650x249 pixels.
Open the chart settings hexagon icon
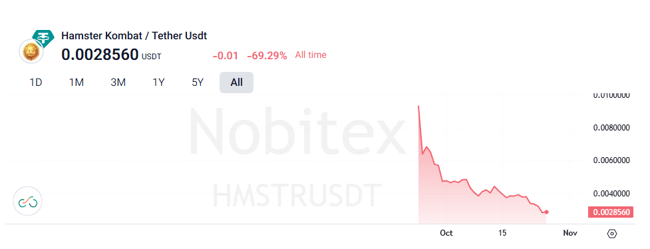pyautogui.click(x=612, y=234)
